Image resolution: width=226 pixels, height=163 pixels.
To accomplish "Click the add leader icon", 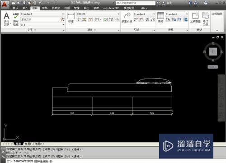I will (x=136, y=19).
